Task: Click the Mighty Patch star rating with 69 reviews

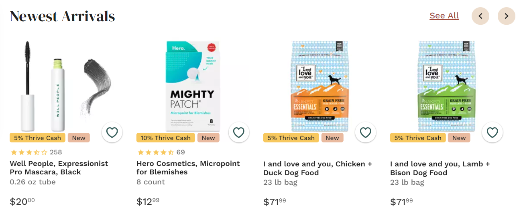Action: [x=161, y=152]
